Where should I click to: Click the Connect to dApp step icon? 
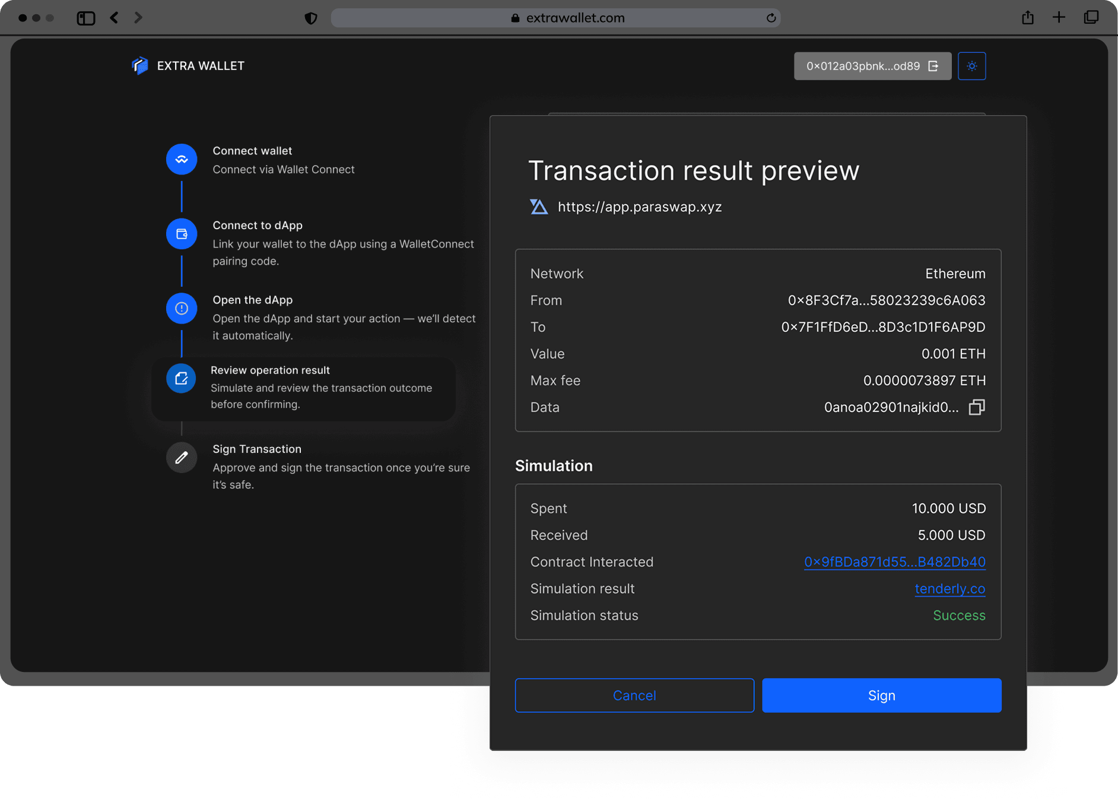pos(182,234)
